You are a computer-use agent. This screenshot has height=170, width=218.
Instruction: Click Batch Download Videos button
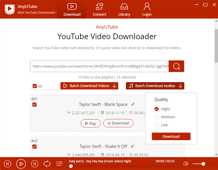(x=89, y=86)
